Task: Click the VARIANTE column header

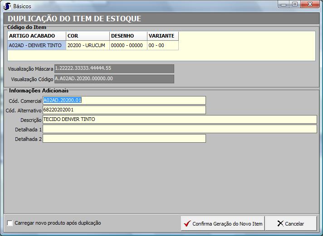Action: 162,36
